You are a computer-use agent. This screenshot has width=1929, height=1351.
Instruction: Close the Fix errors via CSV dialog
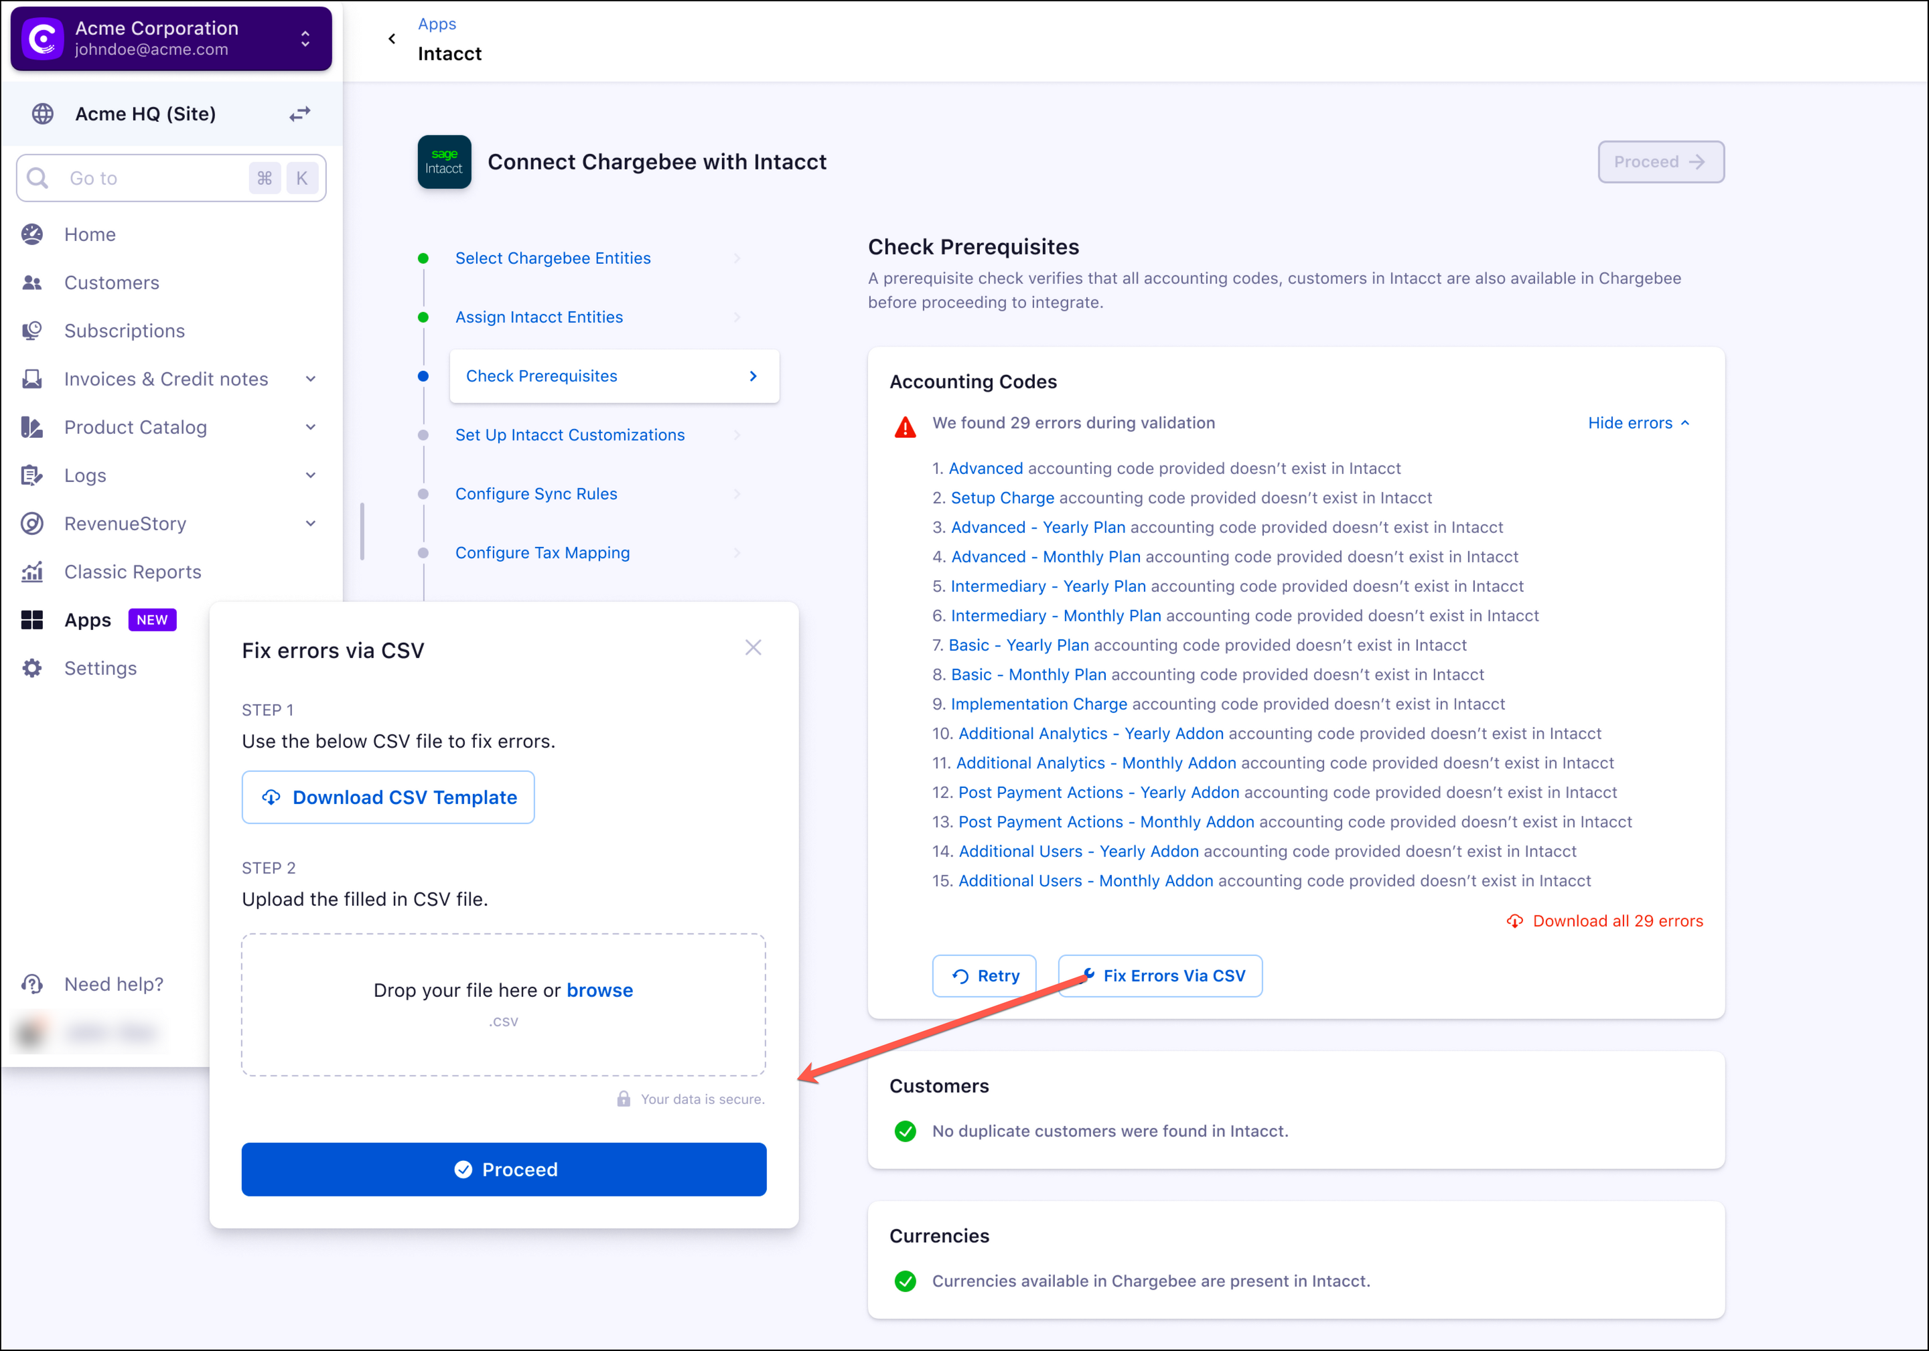(753, 647)
